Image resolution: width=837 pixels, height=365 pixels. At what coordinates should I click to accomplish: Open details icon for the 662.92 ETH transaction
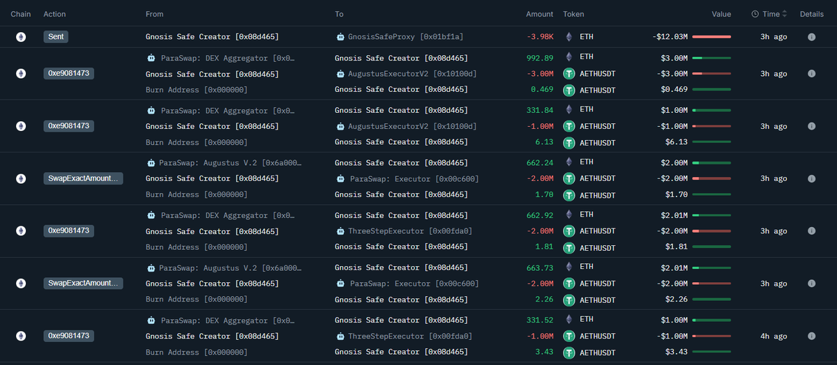click(811, 231)
